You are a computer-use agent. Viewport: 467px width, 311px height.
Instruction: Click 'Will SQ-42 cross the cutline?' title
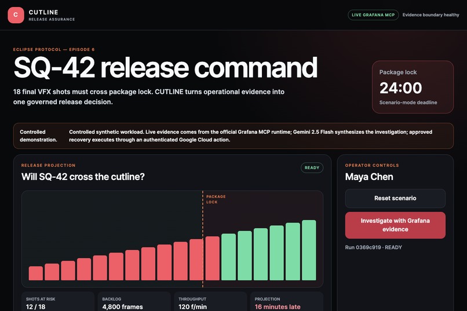click(83, 177)
